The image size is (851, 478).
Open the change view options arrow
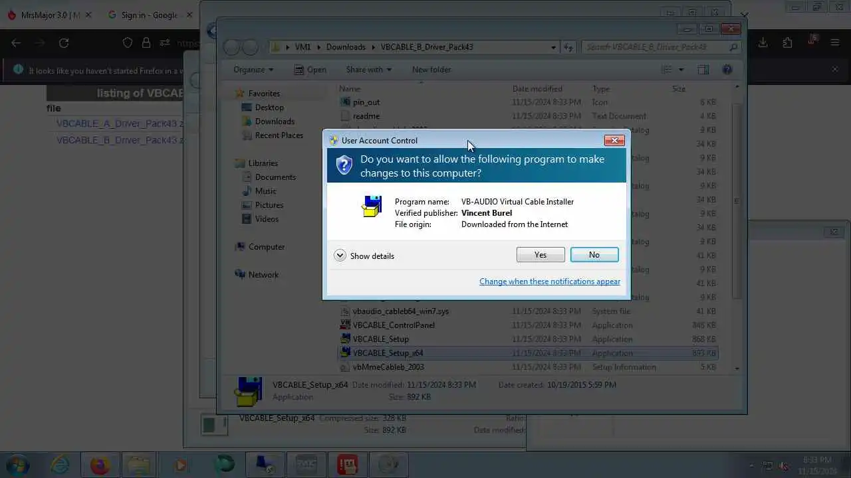click(x=681, y=70)
